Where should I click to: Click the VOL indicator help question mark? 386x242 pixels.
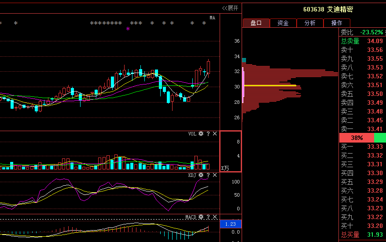(x=208, y=134)
